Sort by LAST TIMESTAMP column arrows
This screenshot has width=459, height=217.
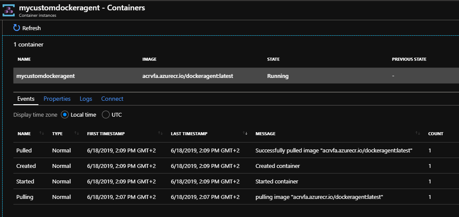245,133
